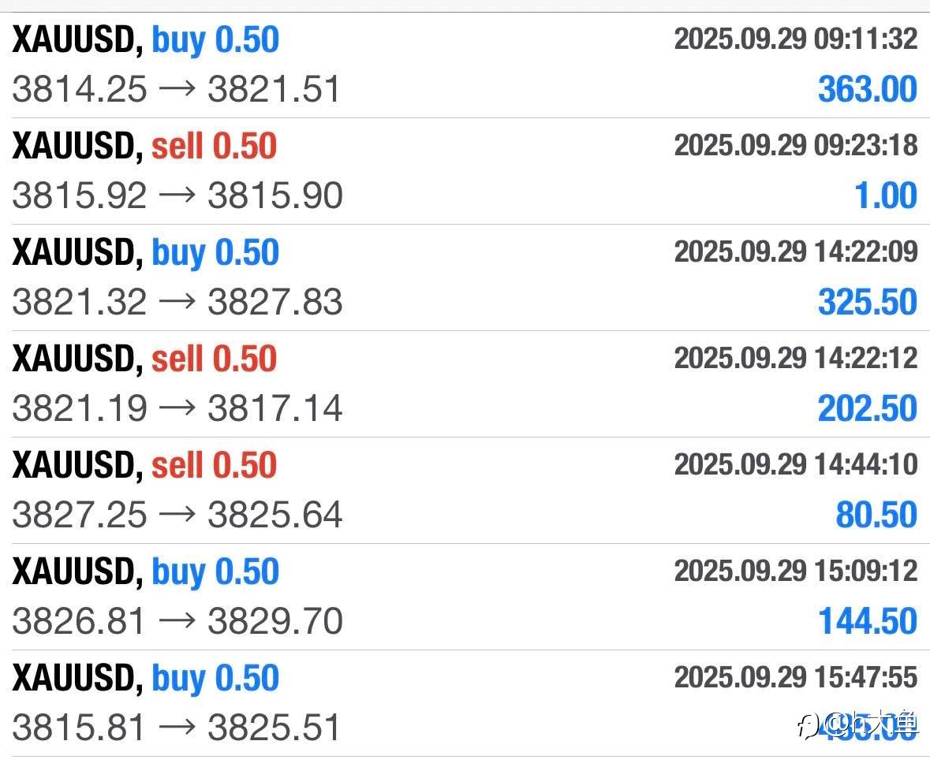Viewport: 930px width, 767px height.
Task: Select the price range 3827.25 → 3825.64
Action: coord(177,515)
